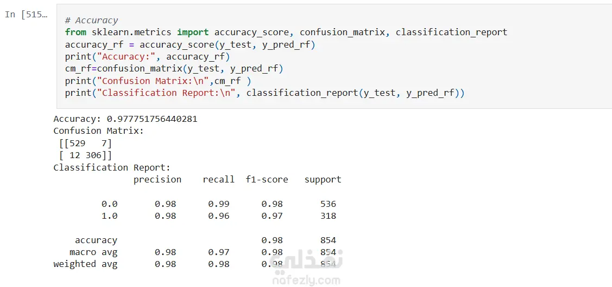Click the 'recall' column header in report
Screen dimensions: 612x287
click(x=219, y=179)
